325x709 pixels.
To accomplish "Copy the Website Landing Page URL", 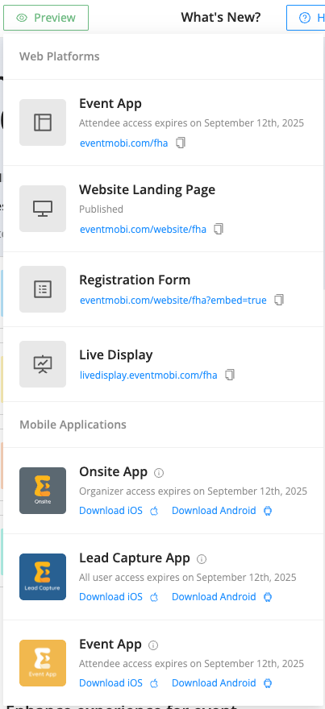I will (x=219, y=230).
